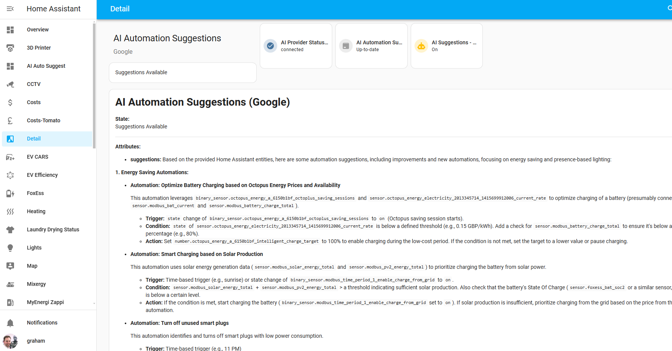The height and width of the screenshot is (351, 672).
Task: Open the Overview dashboard
Action: (x=38, y=30)
